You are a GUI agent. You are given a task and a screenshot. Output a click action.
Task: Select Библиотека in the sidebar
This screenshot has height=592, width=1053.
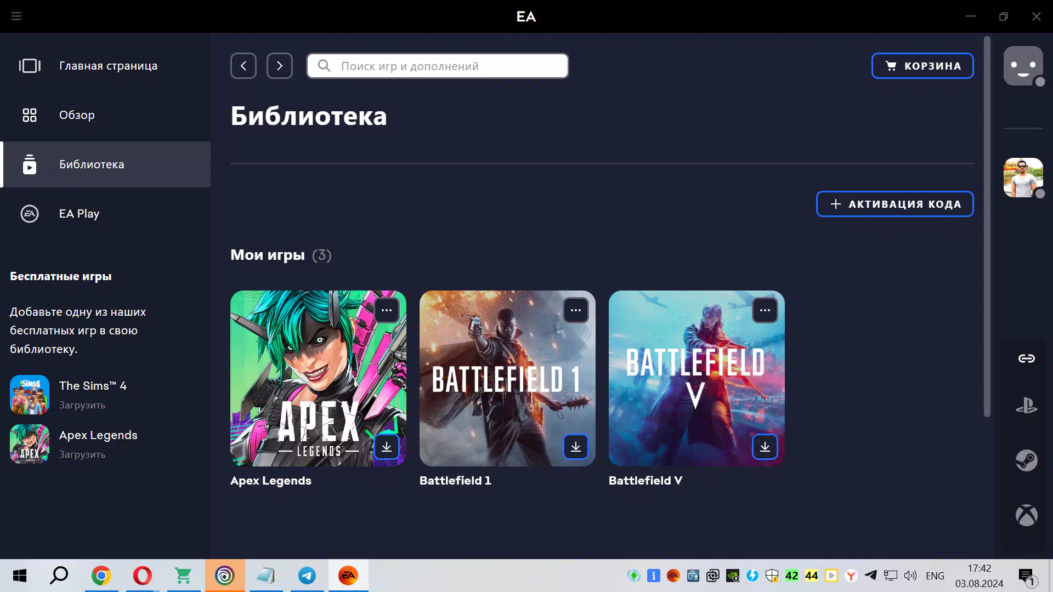105,164
